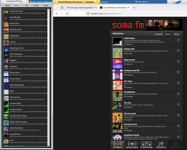
Task: Switch to the New App: HaikuSuperMusic browser tab
Action: click(x=82, y=7)
